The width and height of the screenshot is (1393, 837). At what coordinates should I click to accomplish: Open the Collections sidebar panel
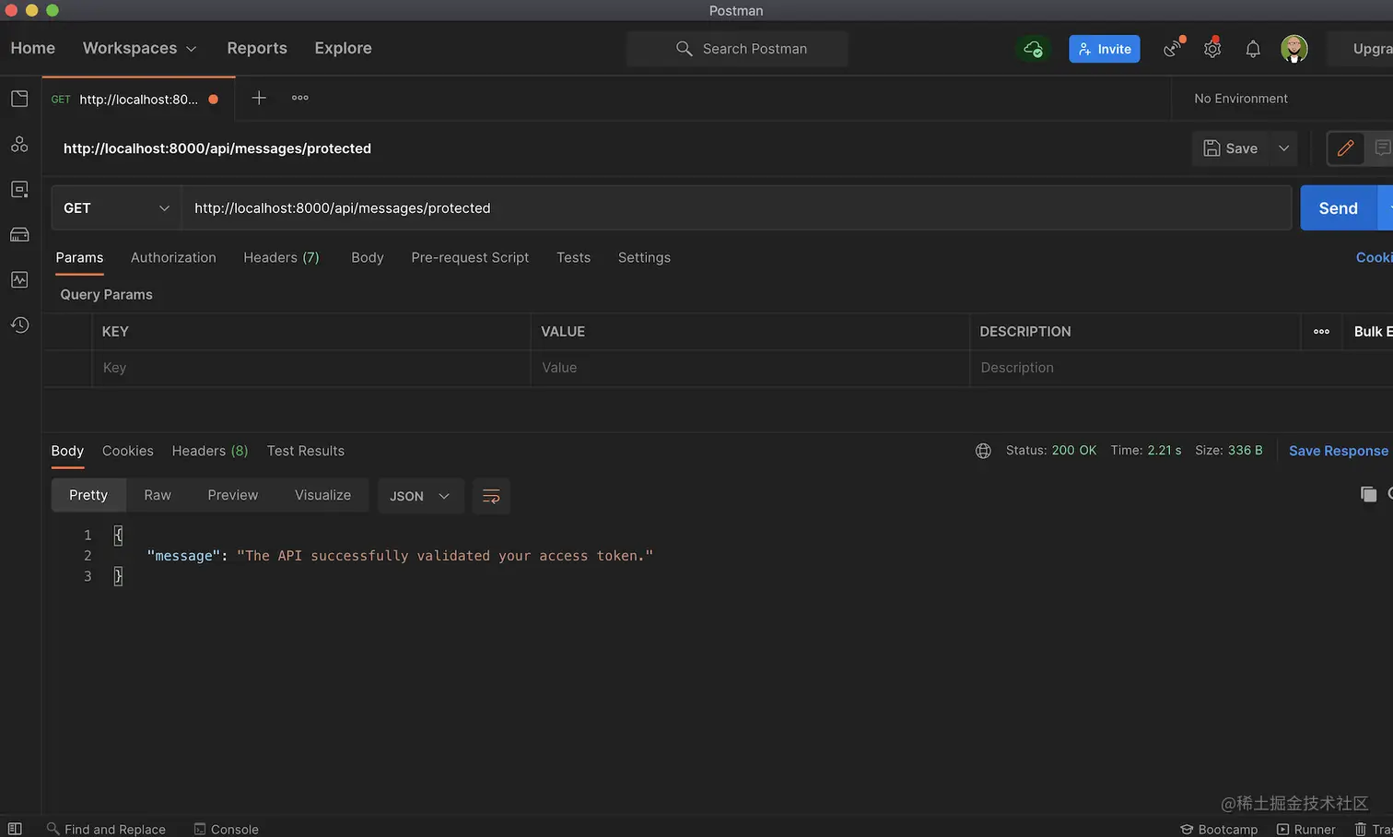pos(19,98)
